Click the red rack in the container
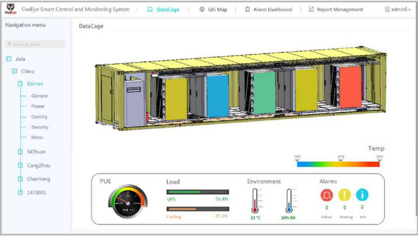Screen dimensions: 418x236 click(350, 87)
